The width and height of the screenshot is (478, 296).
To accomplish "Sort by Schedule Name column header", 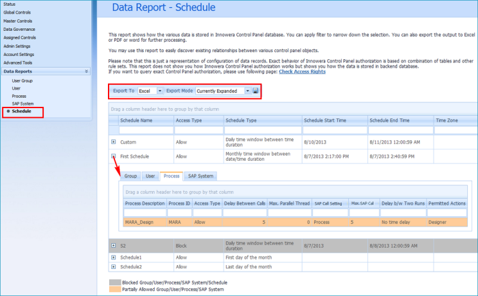I will (x=146, y=120).
